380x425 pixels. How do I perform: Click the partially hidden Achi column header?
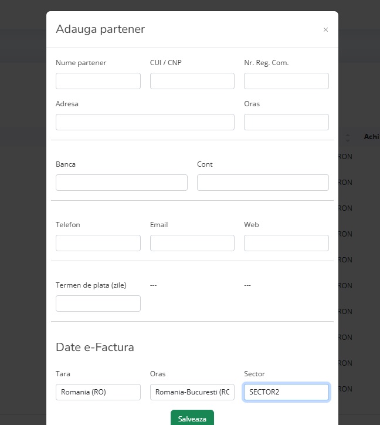371,137
